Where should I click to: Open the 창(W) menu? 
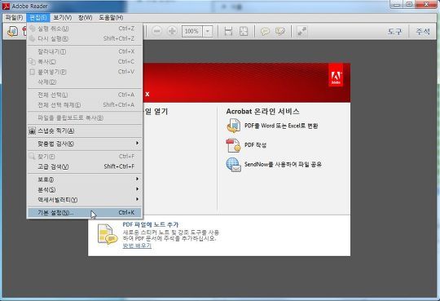click(x=86, y=17)
